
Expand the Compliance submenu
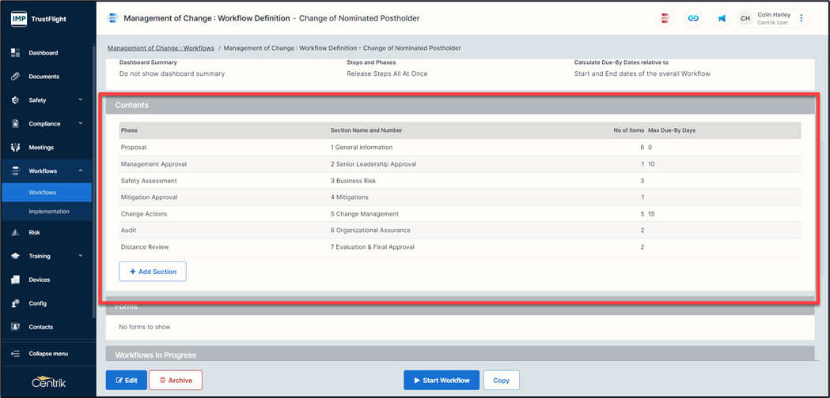point(81,124)
